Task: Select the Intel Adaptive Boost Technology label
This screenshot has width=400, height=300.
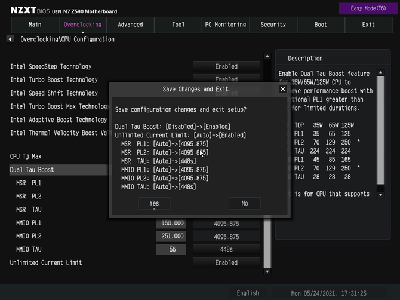Action: click(59, 120)
